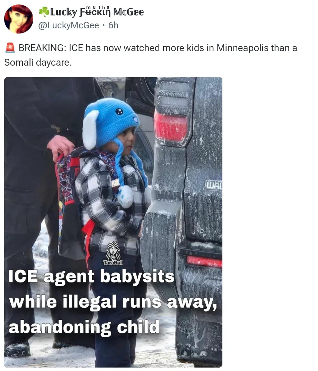Click the small 'mutha' text above name
318x371 pixels.
[98, 8]
